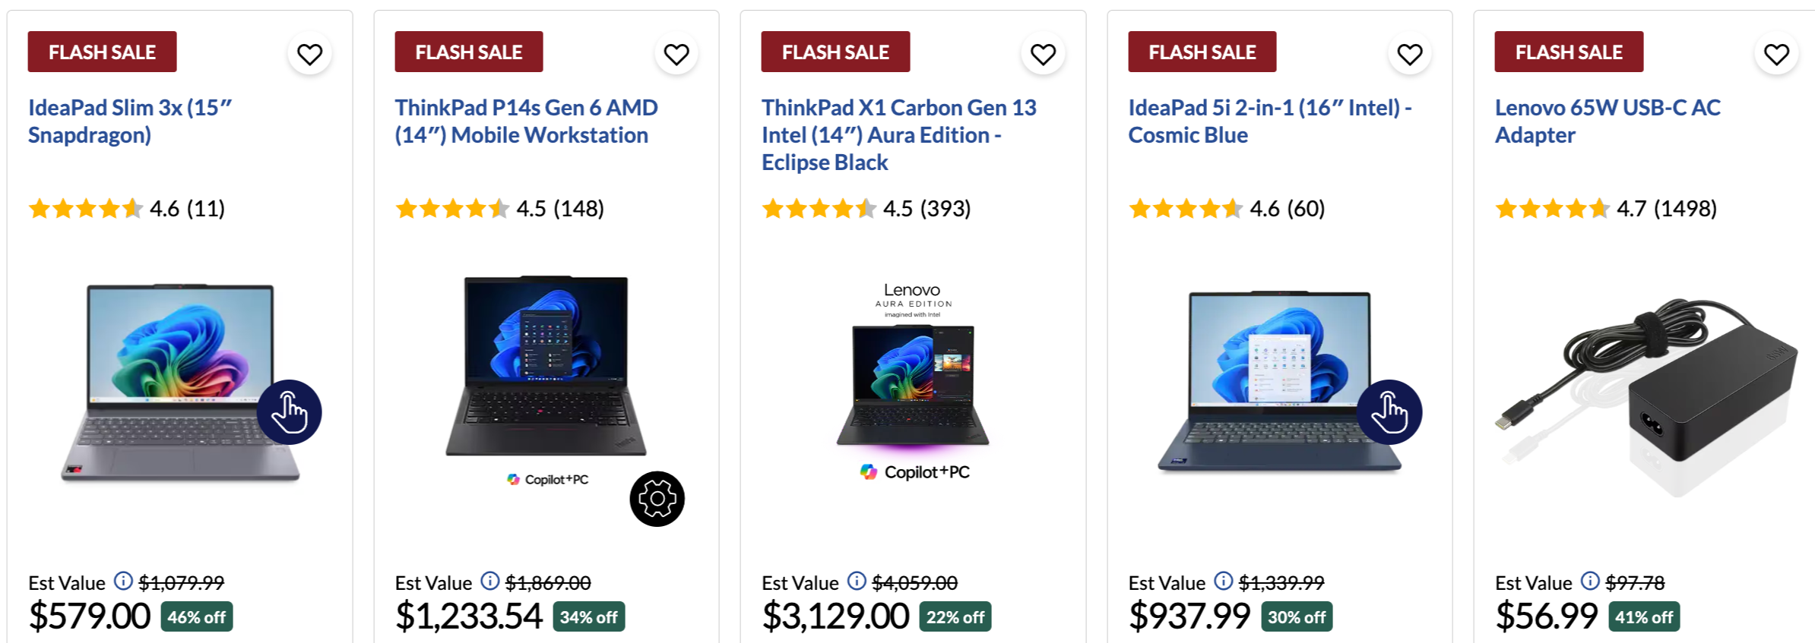Open IdeaPad Slim 3x (15″ Snapdragon) link
Image resolution: width=1815 pixels, height=643 pixels.
130,121
